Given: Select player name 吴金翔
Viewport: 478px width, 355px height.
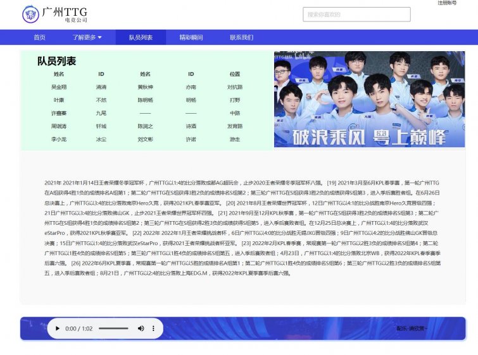Looking at the screenshot, I should tap(59, 87).
